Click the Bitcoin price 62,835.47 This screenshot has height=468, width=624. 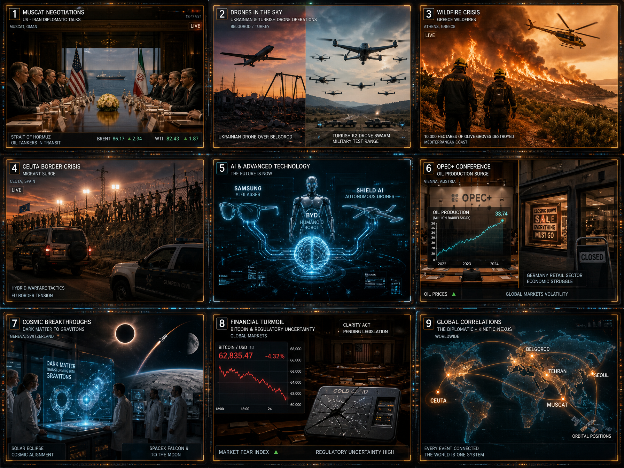point(235,356)
